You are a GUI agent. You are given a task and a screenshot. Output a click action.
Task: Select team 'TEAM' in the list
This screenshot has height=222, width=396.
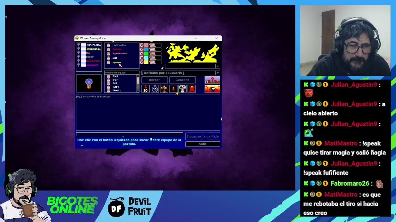[x=116, y=87]
